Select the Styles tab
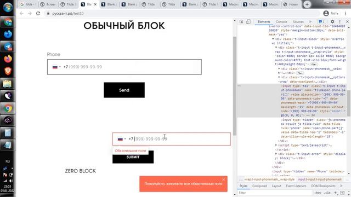Viewport: 351px width, 197px height. [244, 186]
